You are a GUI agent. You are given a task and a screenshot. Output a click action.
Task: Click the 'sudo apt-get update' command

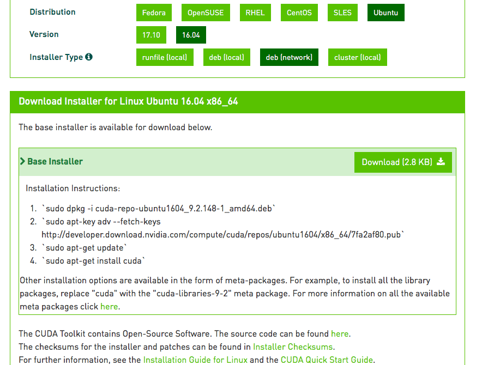[x=84, y=248]
